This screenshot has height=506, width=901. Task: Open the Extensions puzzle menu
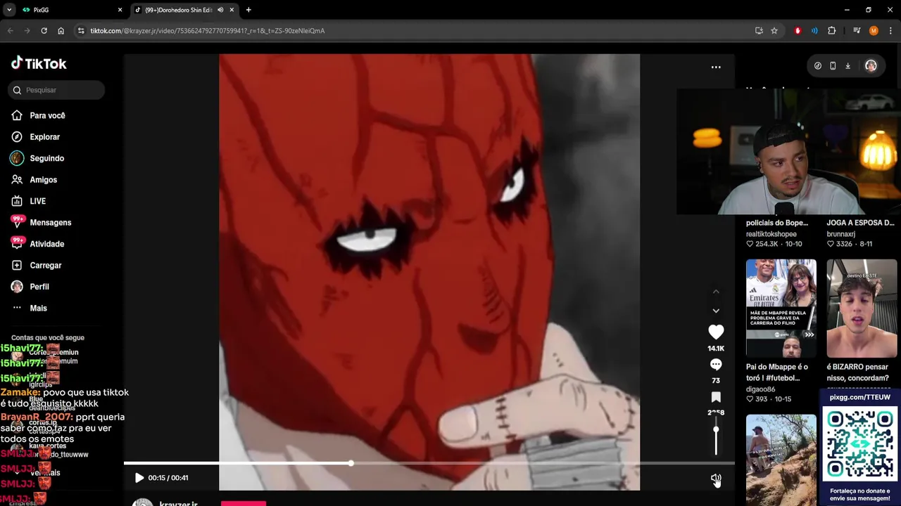(831, 31)
